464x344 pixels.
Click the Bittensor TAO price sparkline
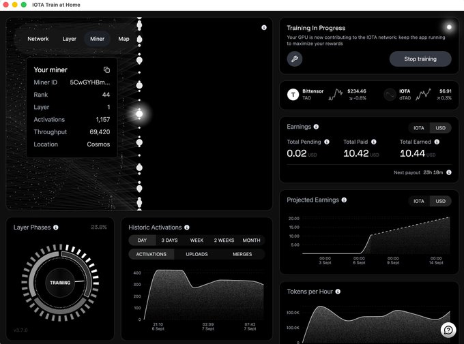[x=335, y=95]
